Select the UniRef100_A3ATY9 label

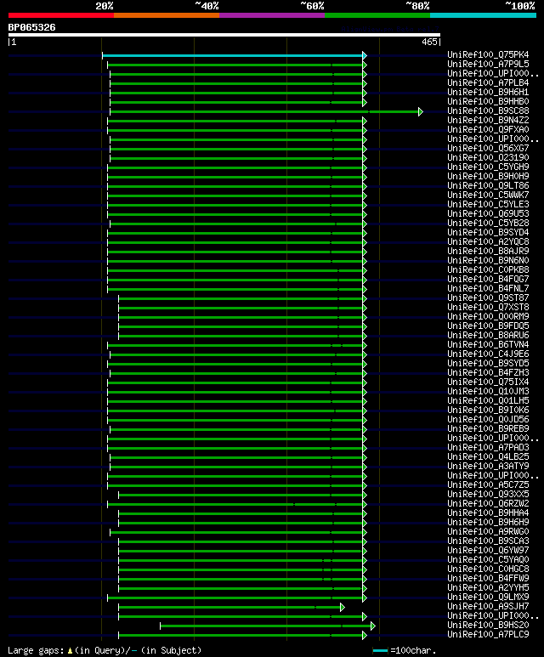click(x=488, y=466)
